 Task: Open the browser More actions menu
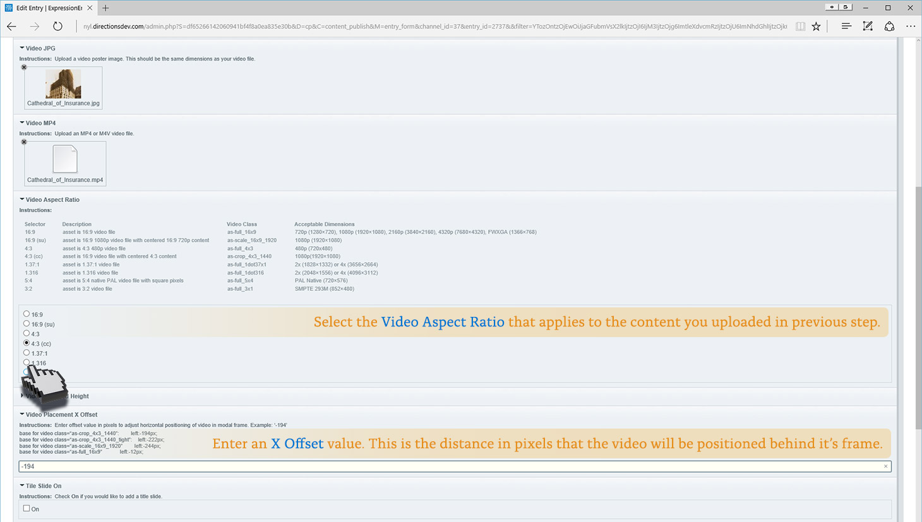[x=910, y=27]
